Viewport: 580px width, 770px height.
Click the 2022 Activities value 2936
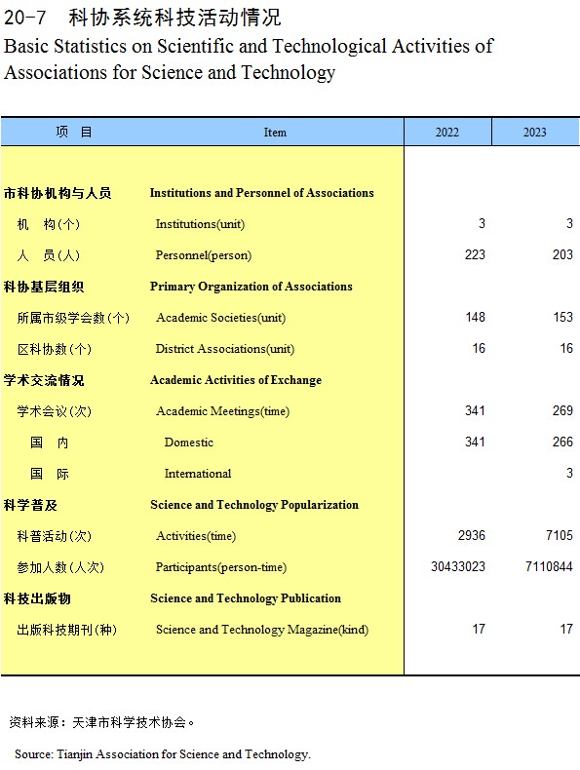(472, 535)
